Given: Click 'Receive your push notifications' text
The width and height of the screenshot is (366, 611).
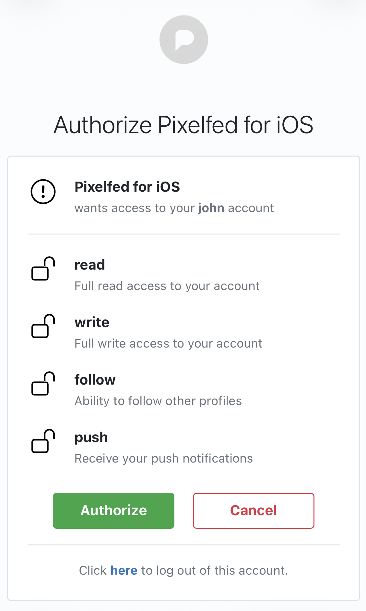Looking at the screenshot, I should pos(164,459).
